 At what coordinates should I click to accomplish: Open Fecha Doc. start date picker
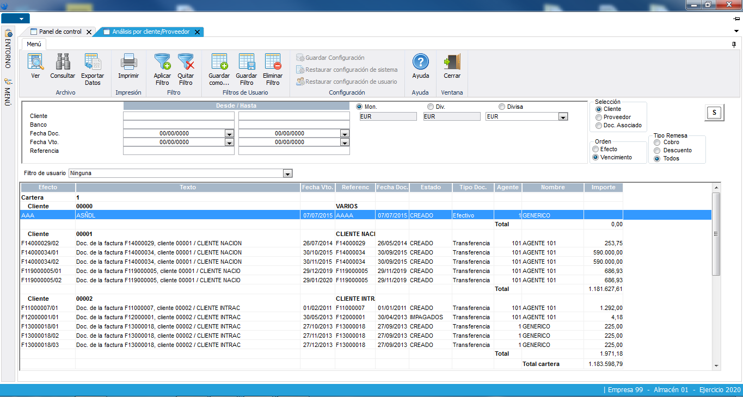pos(229,133)
